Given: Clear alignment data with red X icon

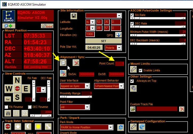Looking at the screenshot, I should (76, 63).
